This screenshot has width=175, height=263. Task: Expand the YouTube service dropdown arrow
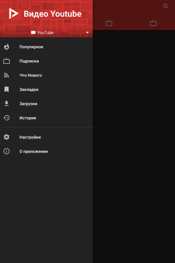[x=87, y=33]
